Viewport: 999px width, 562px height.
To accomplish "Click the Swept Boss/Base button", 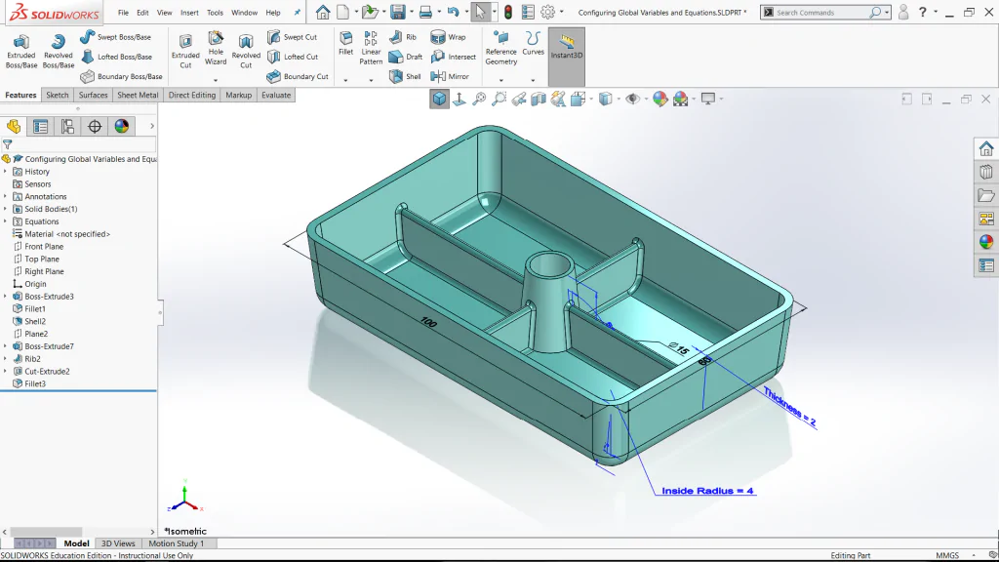I will pos(116,37).
